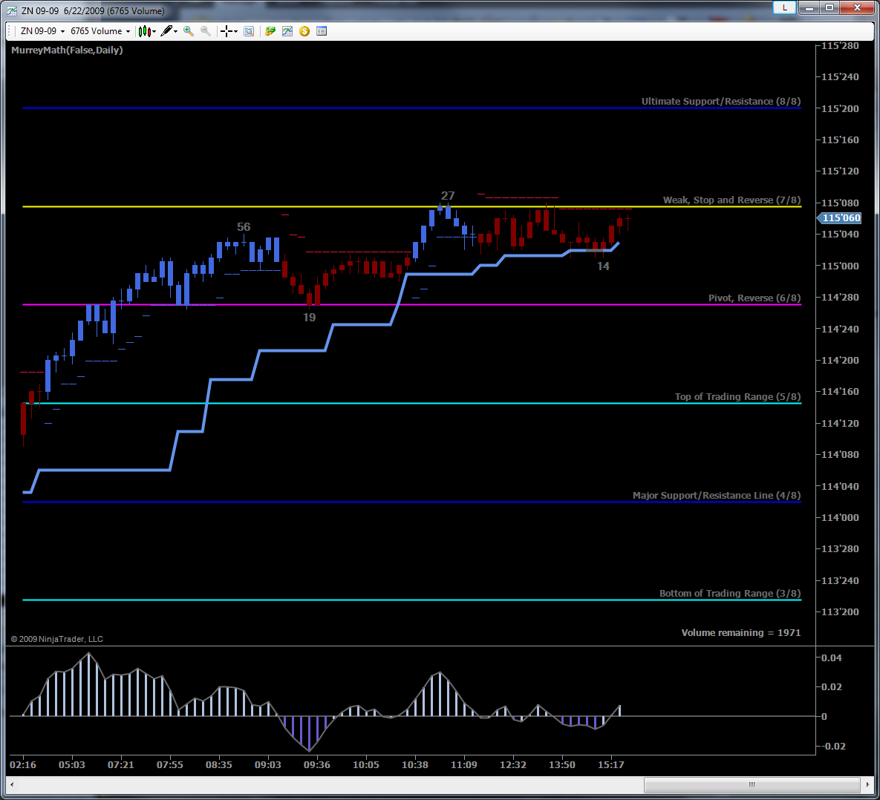This screenshot has width=880, height=800.
Task: Click the 0.04 oscillator scale label
Action: (832, 658)
